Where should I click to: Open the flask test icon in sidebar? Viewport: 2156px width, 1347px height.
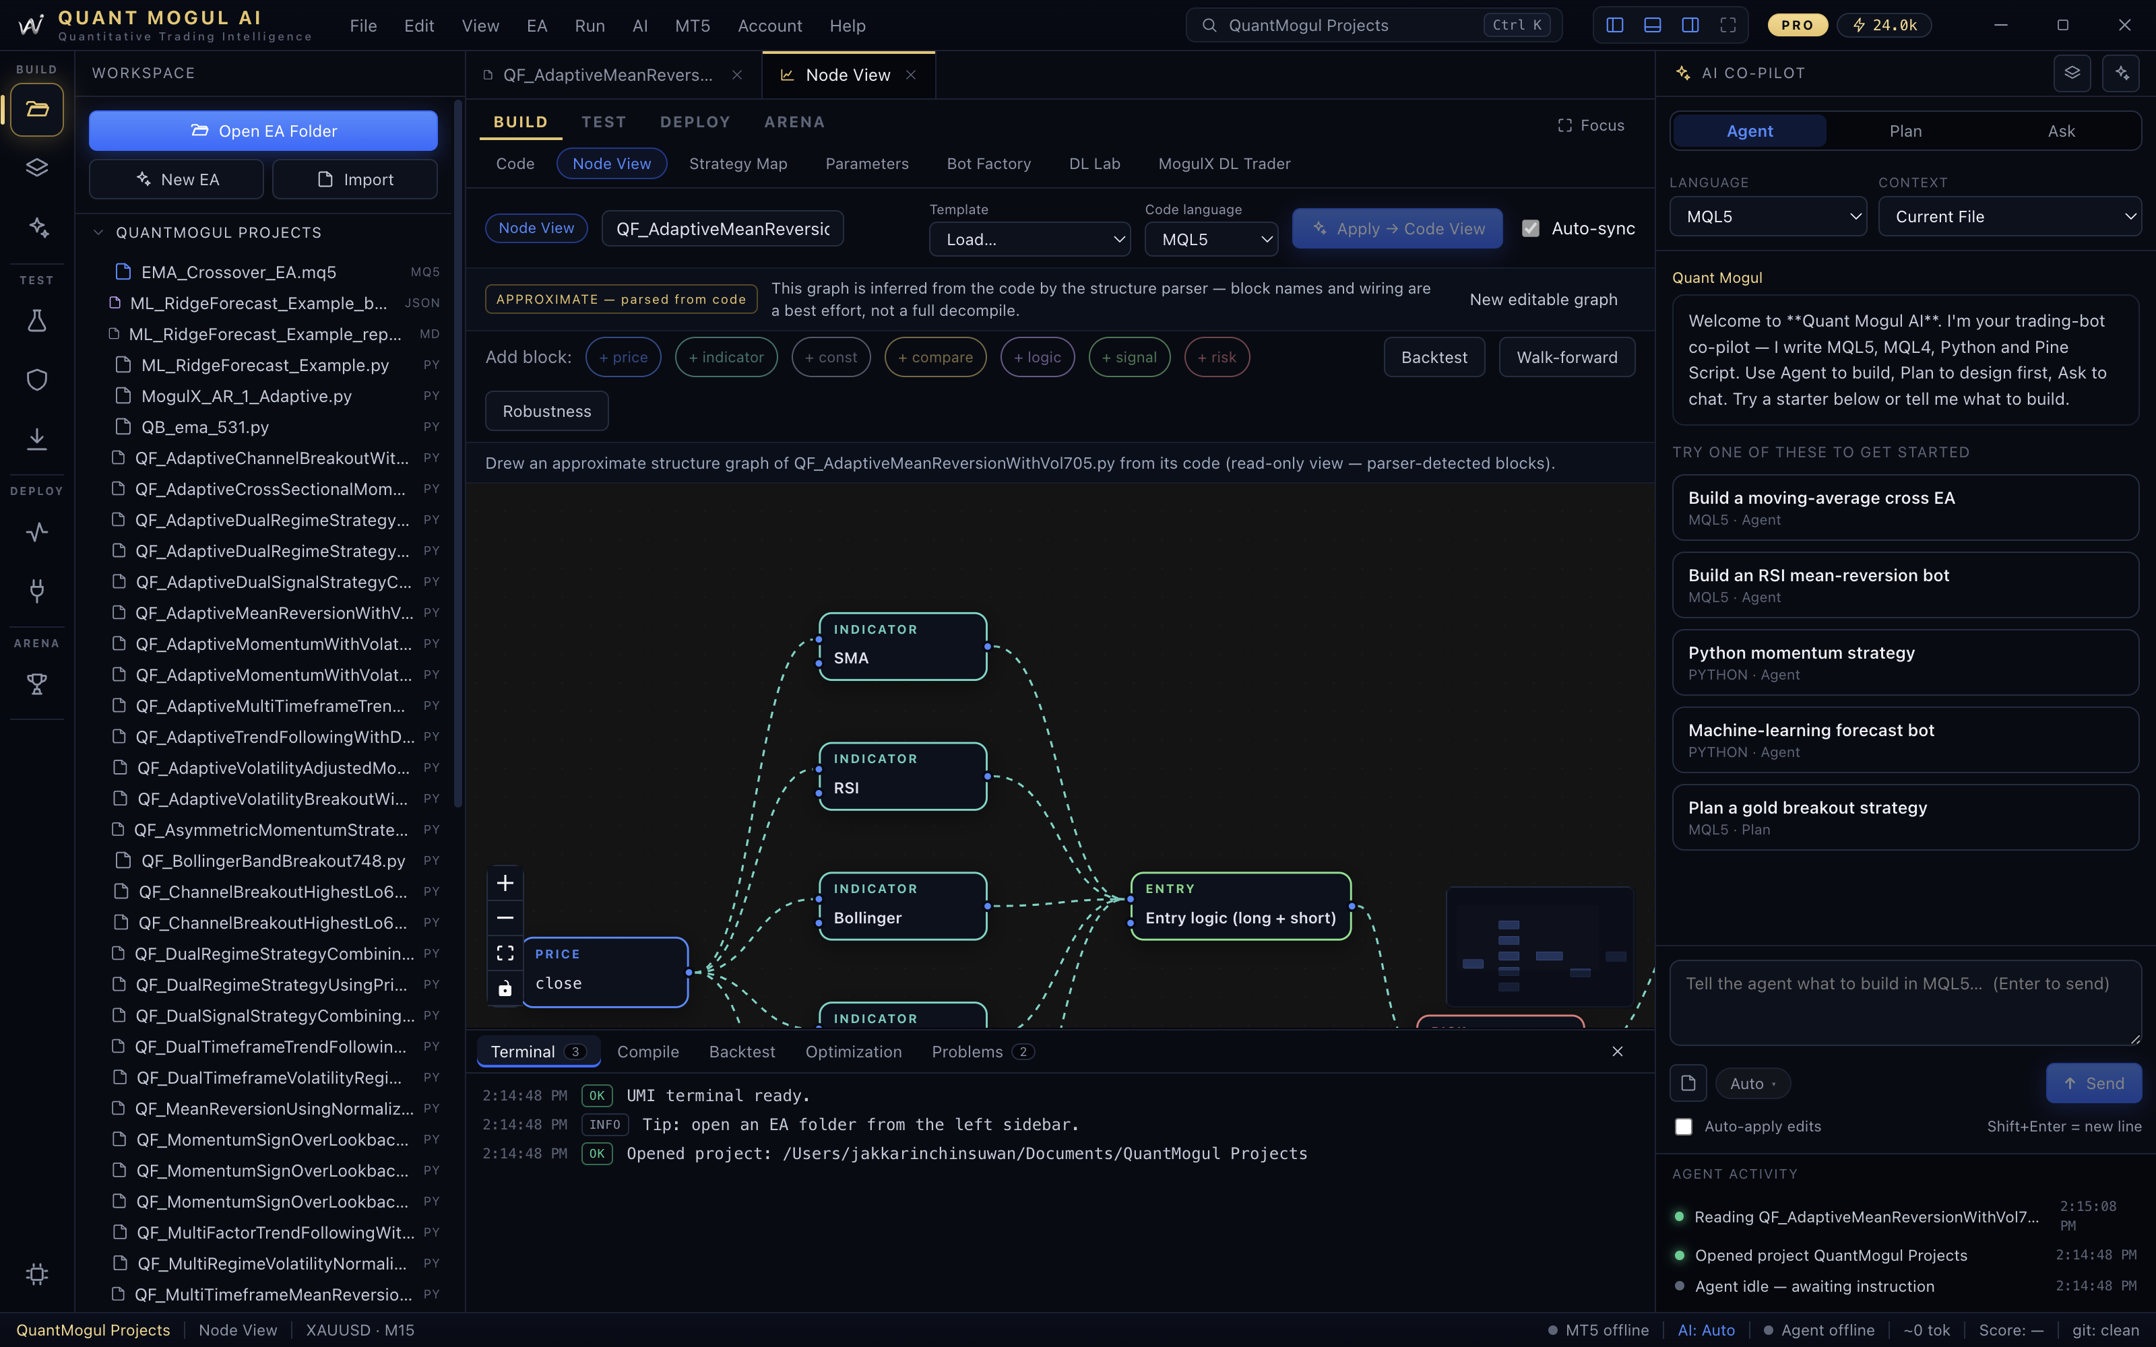coord(36,321)
